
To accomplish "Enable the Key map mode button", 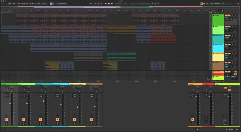I will click(x=207, y=3).
